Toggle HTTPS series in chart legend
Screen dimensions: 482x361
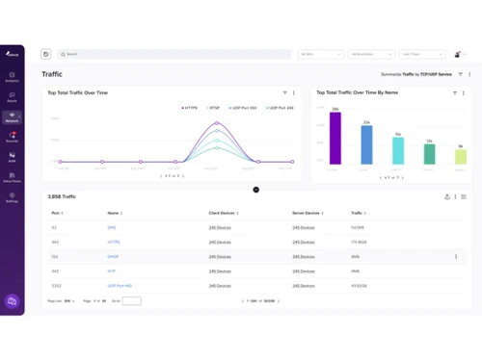pyautogui.click(x=190, y=108)
